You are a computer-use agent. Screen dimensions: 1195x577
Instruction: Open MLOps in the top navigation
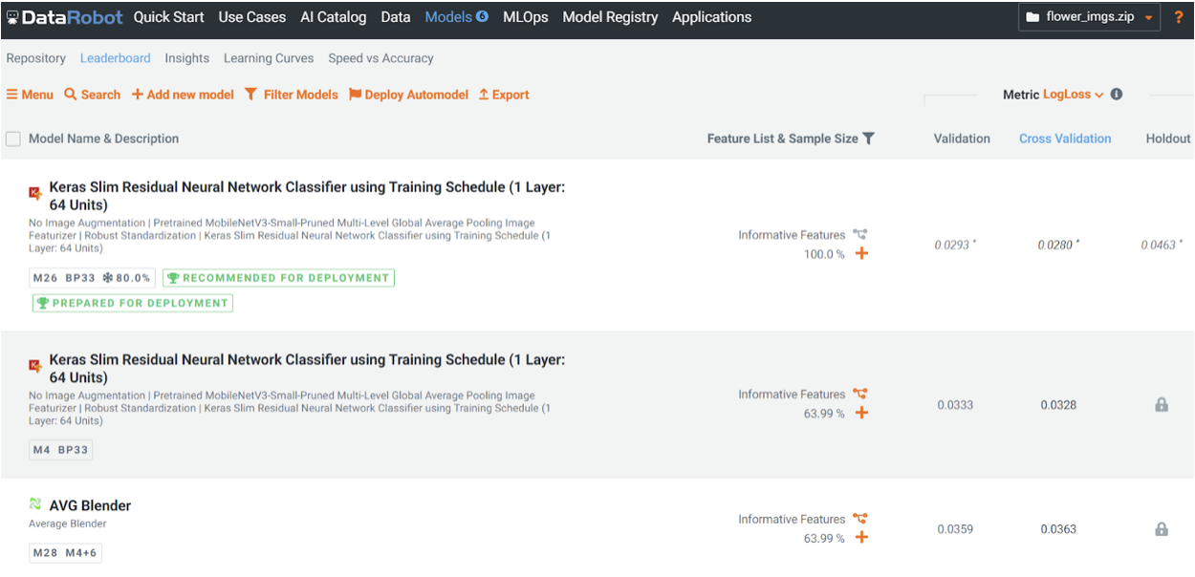(x=525, y=17)
